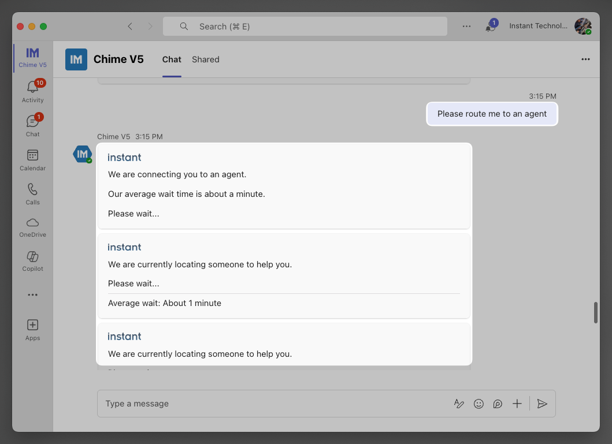Switch to the Chat tab
The image size is (612, 444).
point(172,59)
